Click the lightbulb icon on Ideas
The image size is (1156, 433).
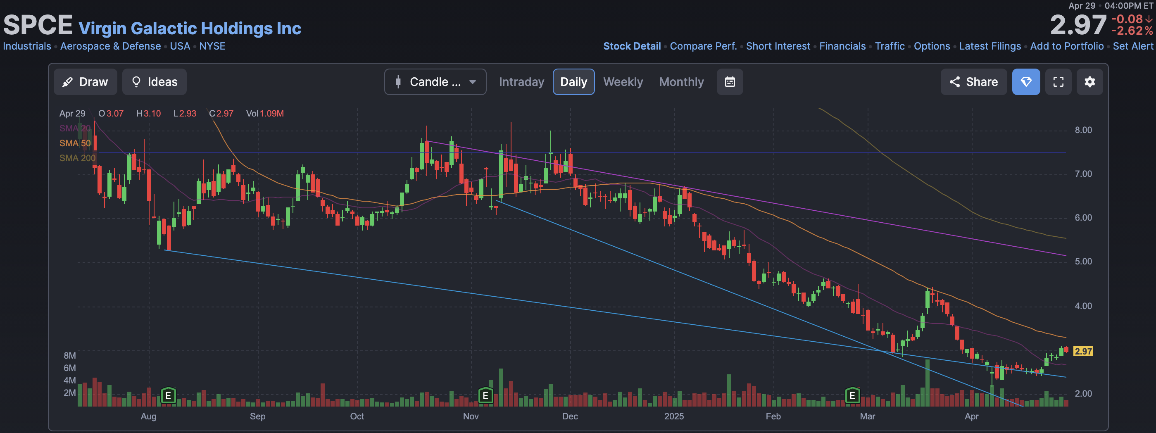tap(136, 82)
